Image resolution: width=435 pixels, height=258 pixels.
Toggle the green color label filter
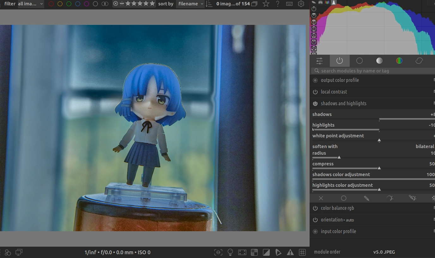(69, 4)
